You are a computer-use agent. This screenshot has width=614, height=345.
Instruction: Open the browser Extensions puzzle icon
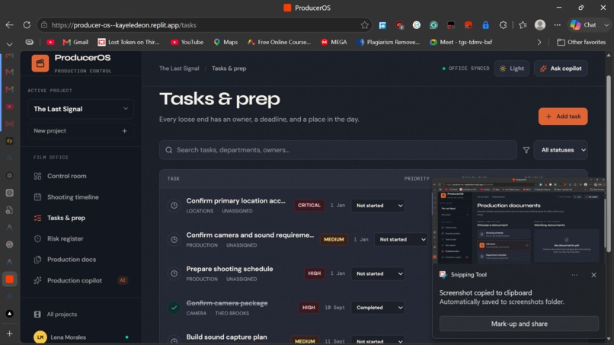(504, 25)
